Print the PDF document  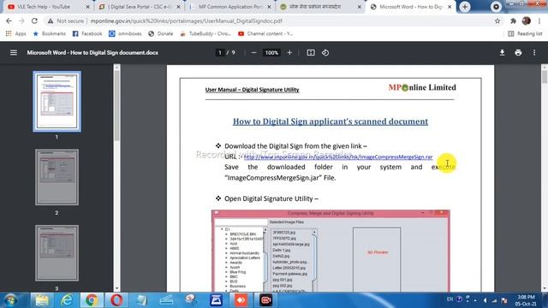[x=518, y=53]
